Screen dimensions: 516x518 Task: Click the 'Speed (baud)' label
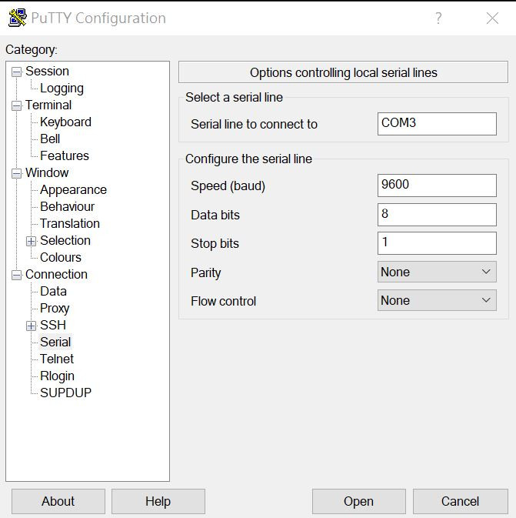pos(228,186)
